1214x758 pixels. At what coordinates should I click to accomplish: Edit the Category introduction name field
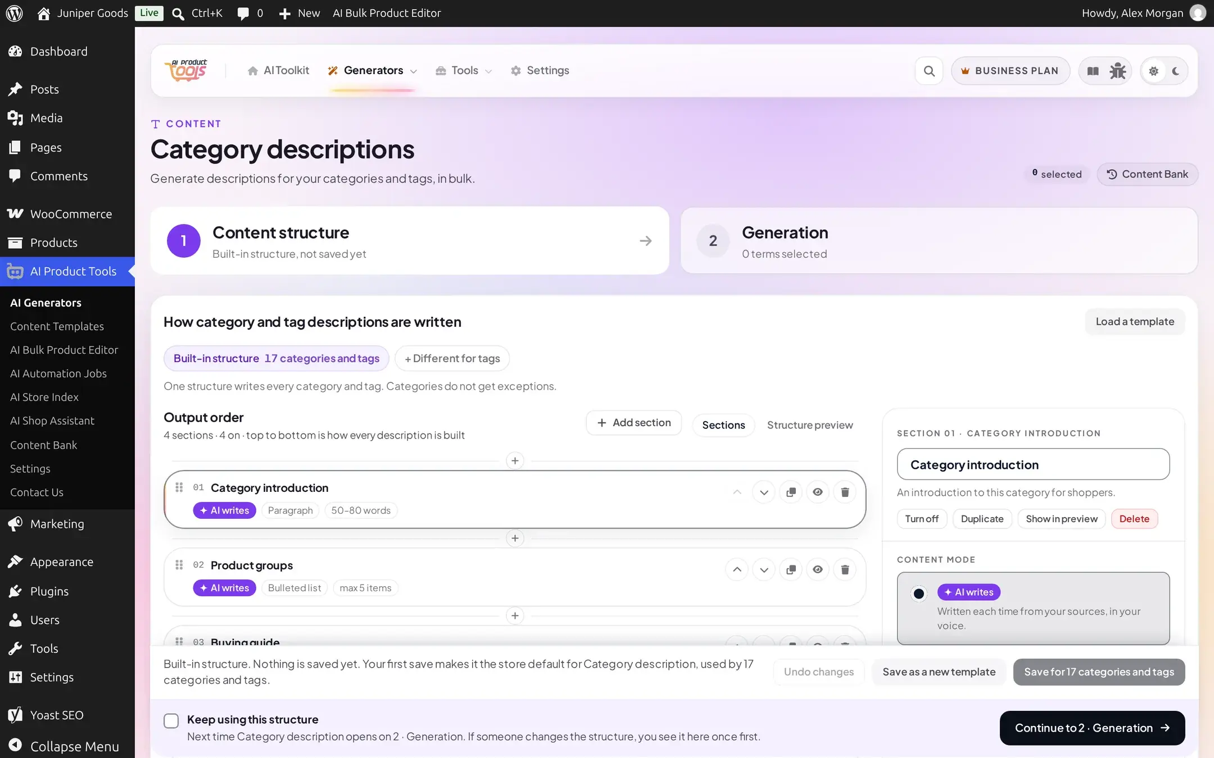point(1033,464)
